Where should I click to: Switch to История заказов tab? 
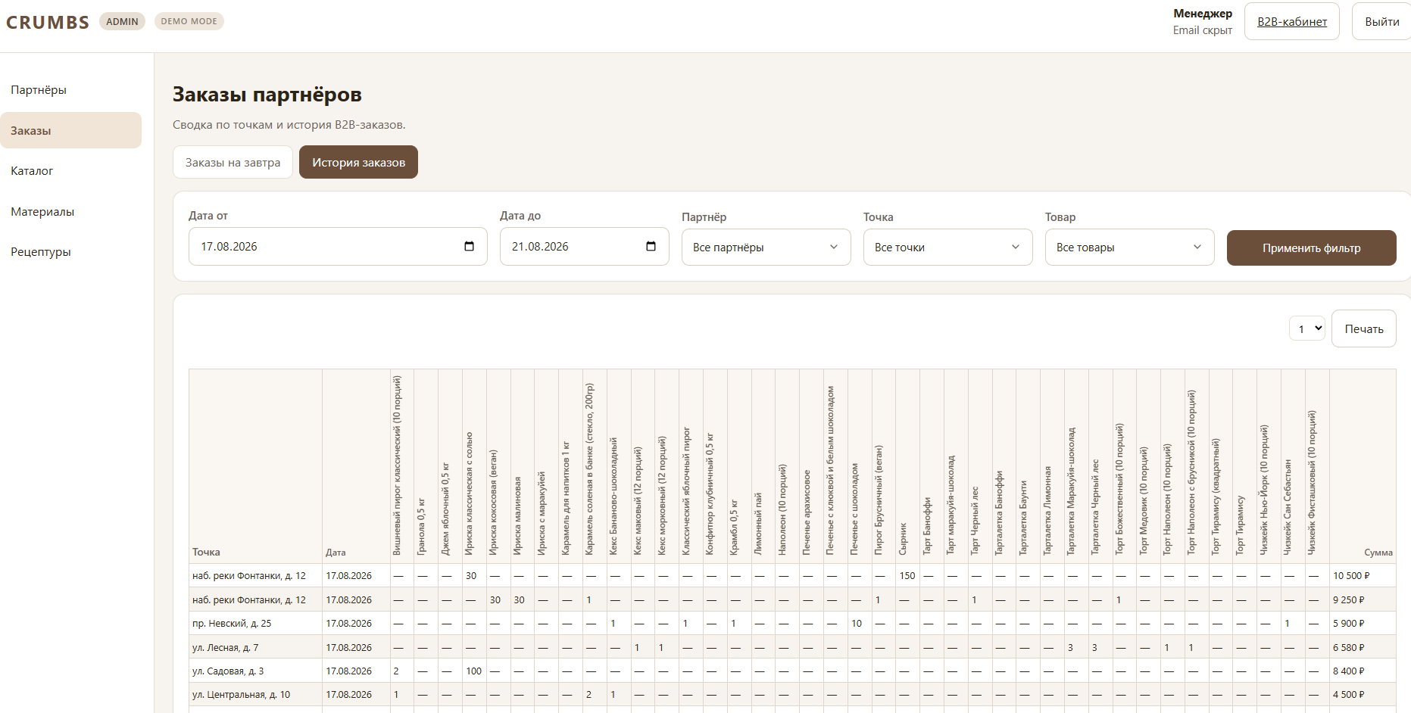(x=358, y=162)
